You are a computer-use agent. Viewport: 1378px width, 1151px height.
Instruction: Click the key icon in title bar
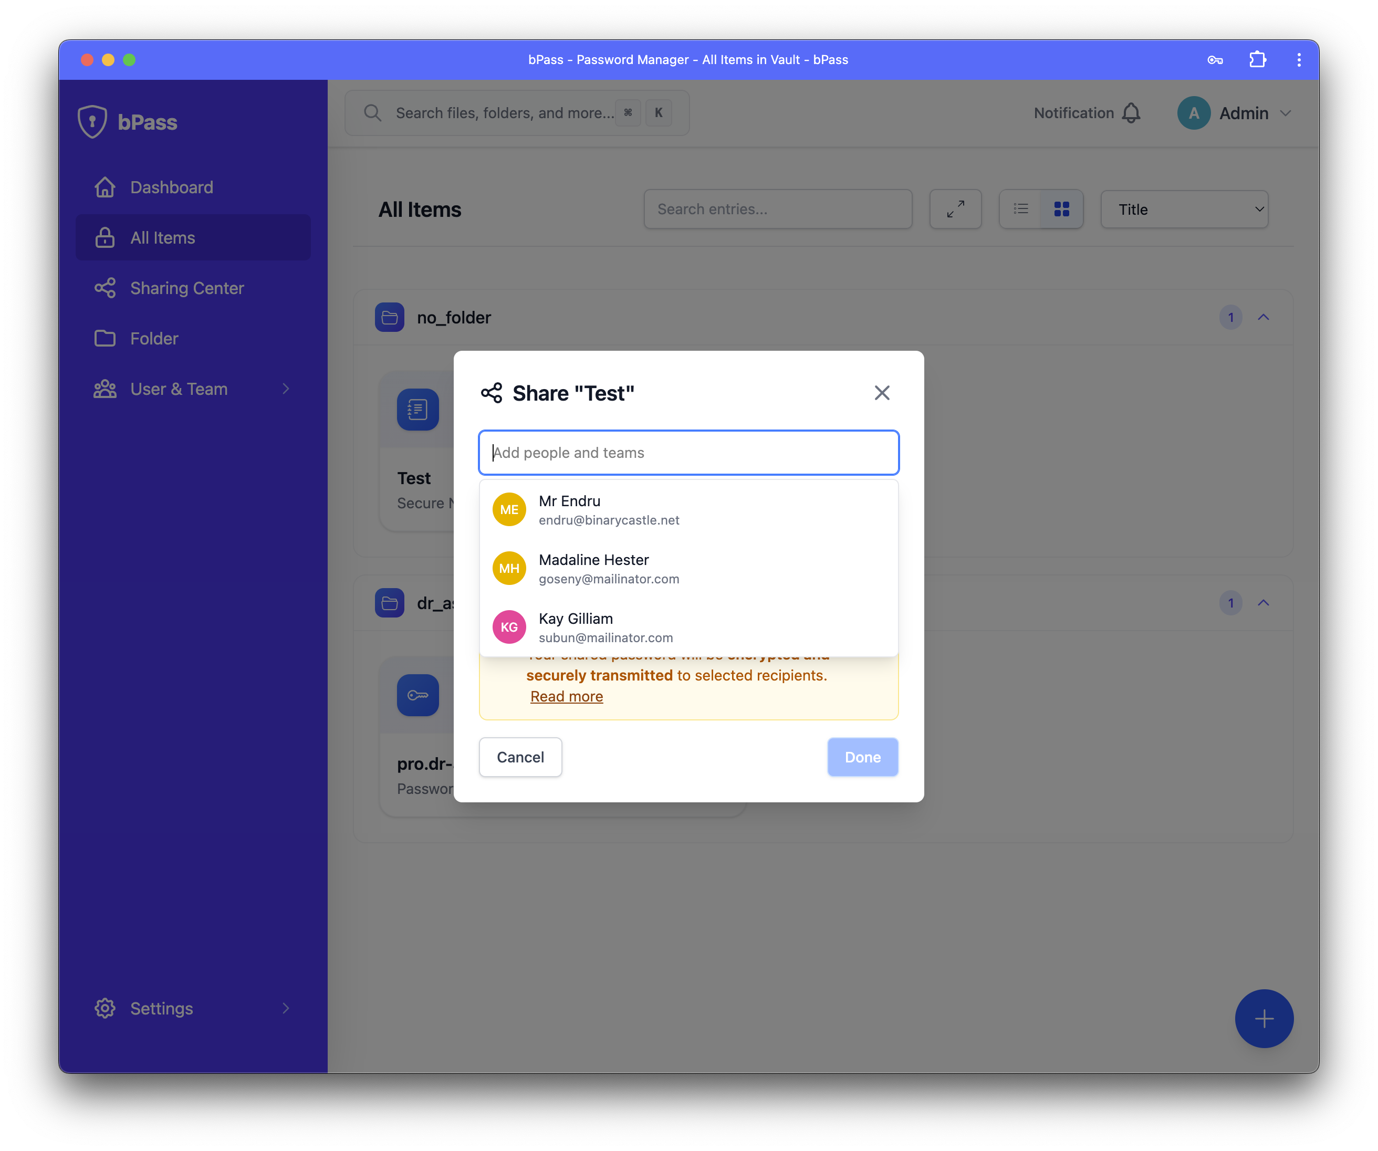(1215, 60)
